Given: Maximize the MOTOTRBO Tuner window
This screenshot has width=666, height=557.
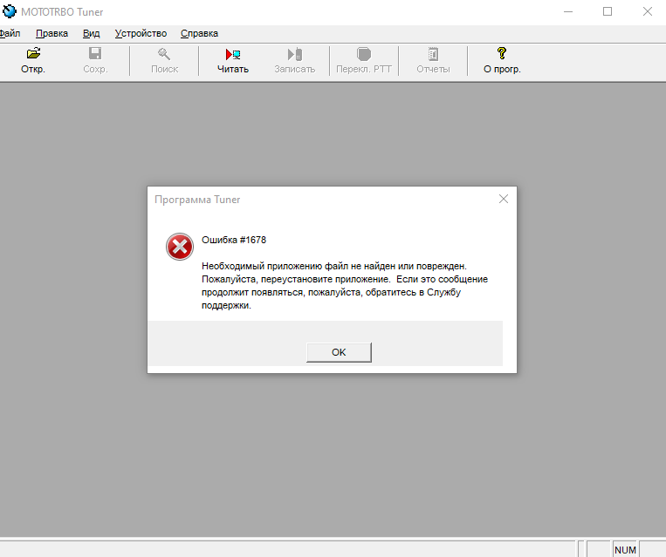Looking at the screenshot, I should [608, 11].
